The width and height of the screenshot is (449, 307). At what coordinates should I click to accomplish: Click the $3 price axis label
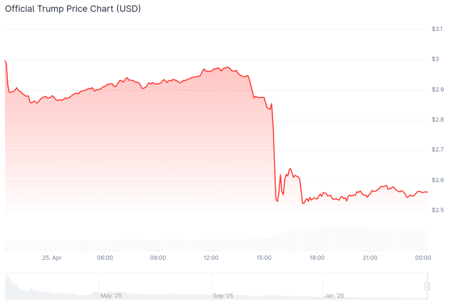point(435,60)
